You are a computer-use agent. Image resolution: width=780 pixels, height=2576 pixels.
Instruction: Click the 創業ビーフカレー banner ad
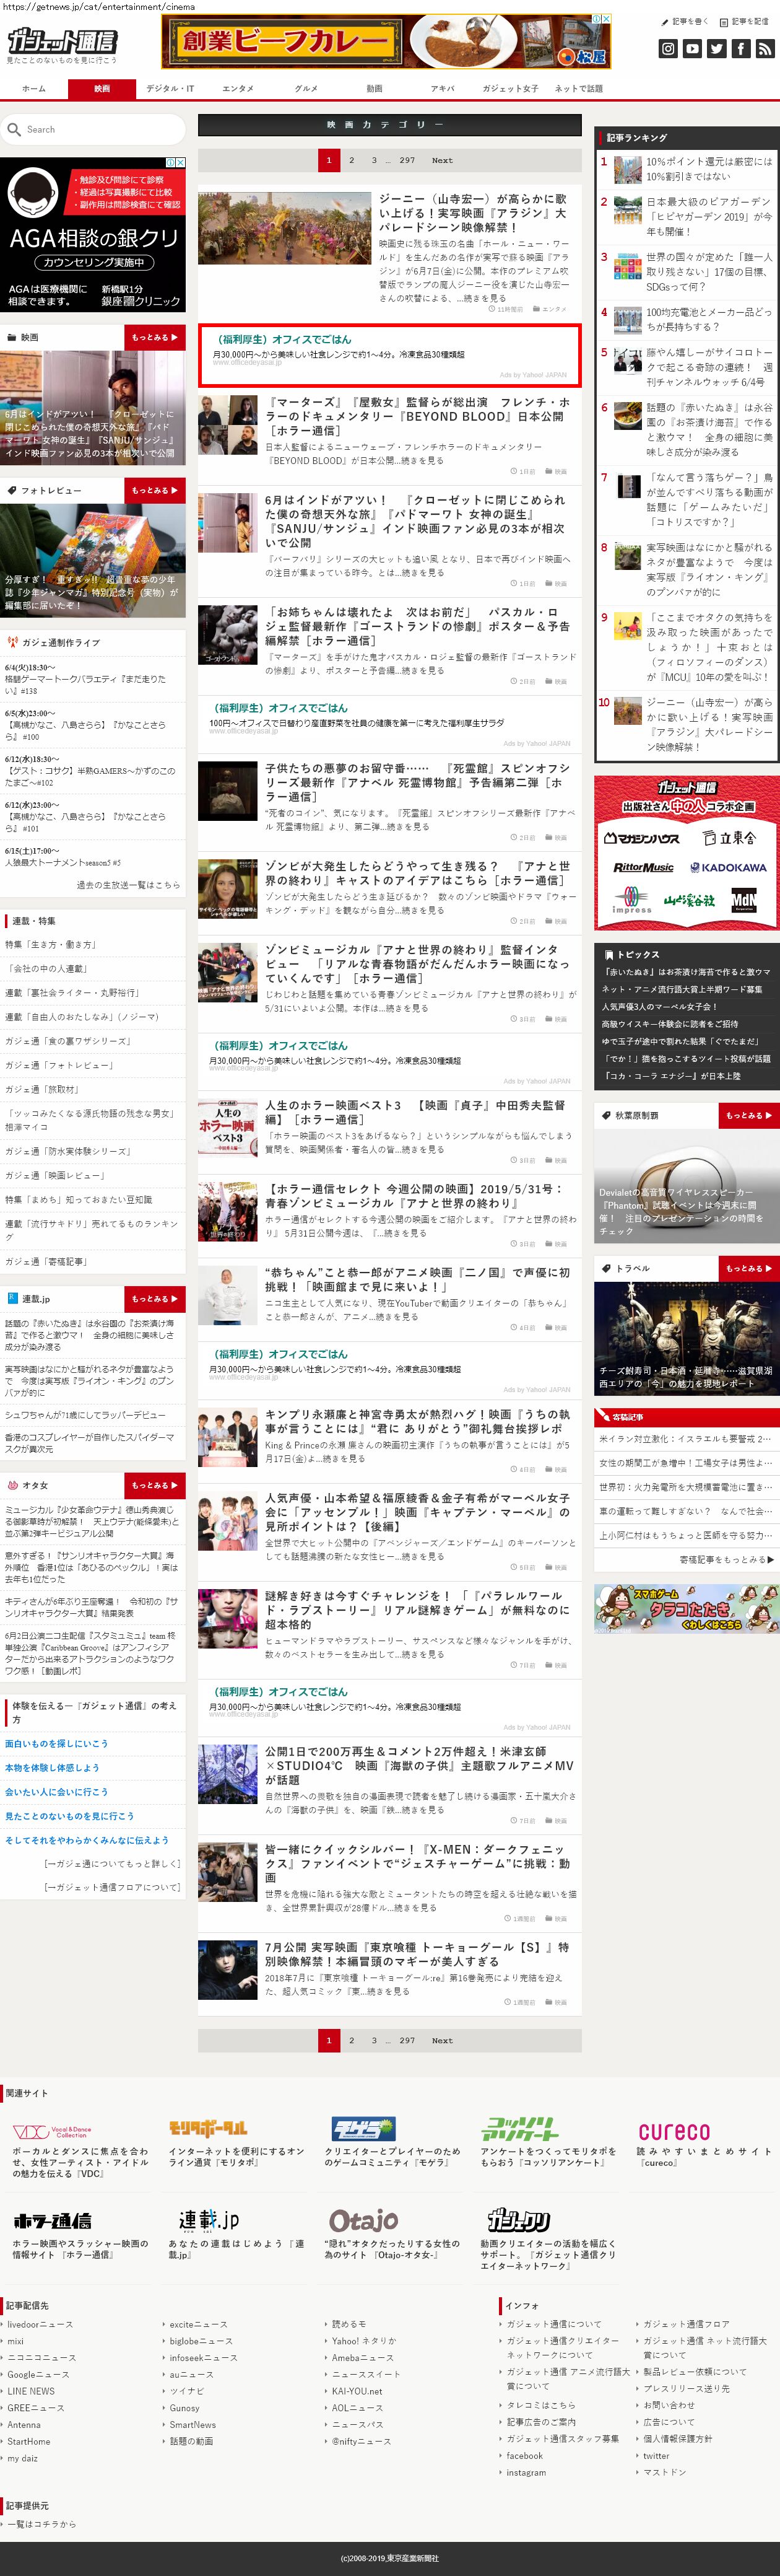[386, 41]
